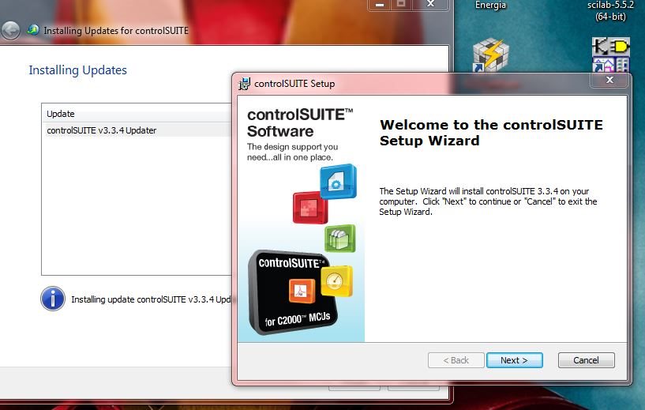Image resolution: width=645 pixels, height=410 pixels.
Task: Close the Installing Updates background window
Action: click(430, 5)
